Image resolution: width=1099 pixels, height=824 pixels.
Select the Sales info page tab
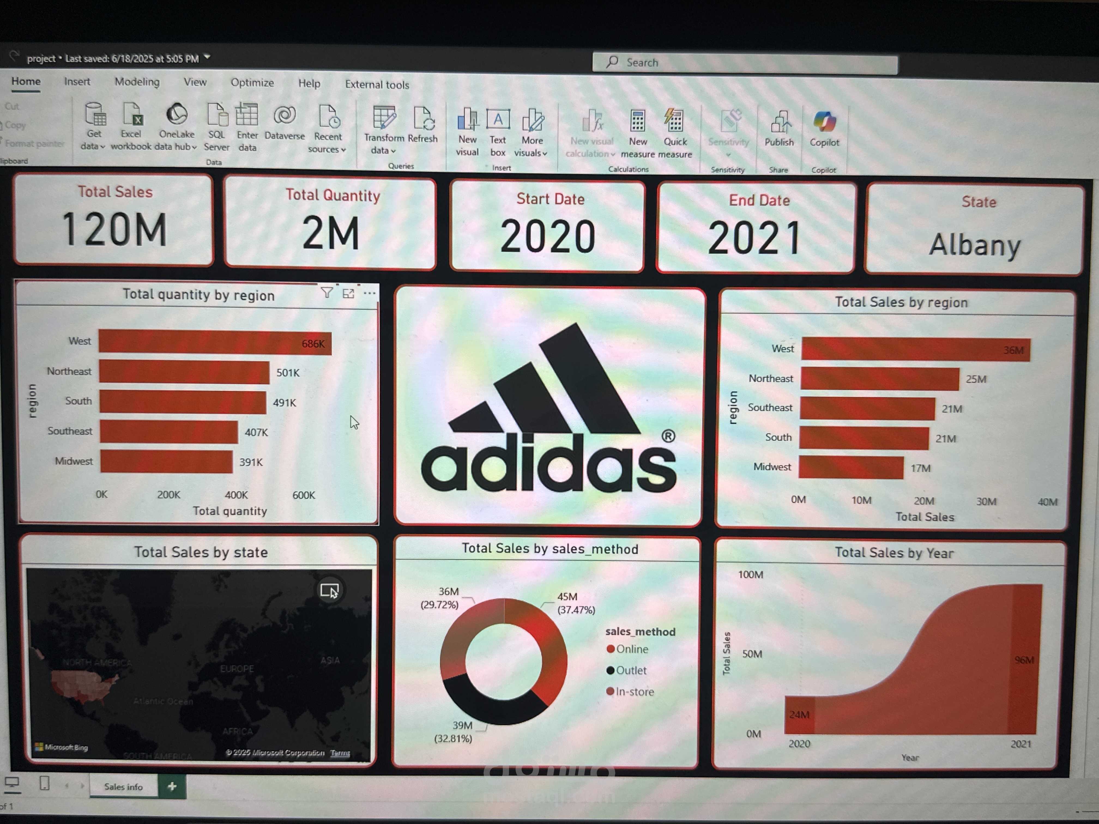tap(123, 787)
